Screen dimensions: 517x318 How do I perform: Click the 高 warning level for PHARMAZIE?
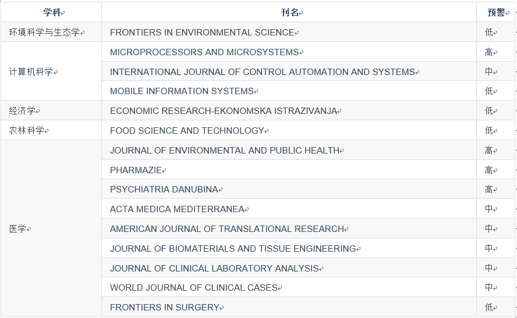click(x=488, y=170)
